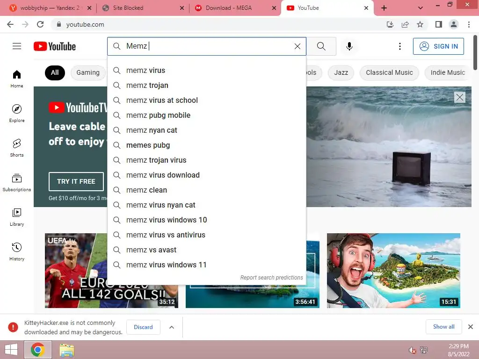Reload the page
Screen dimensions: 479x359
tap(40, 24)
